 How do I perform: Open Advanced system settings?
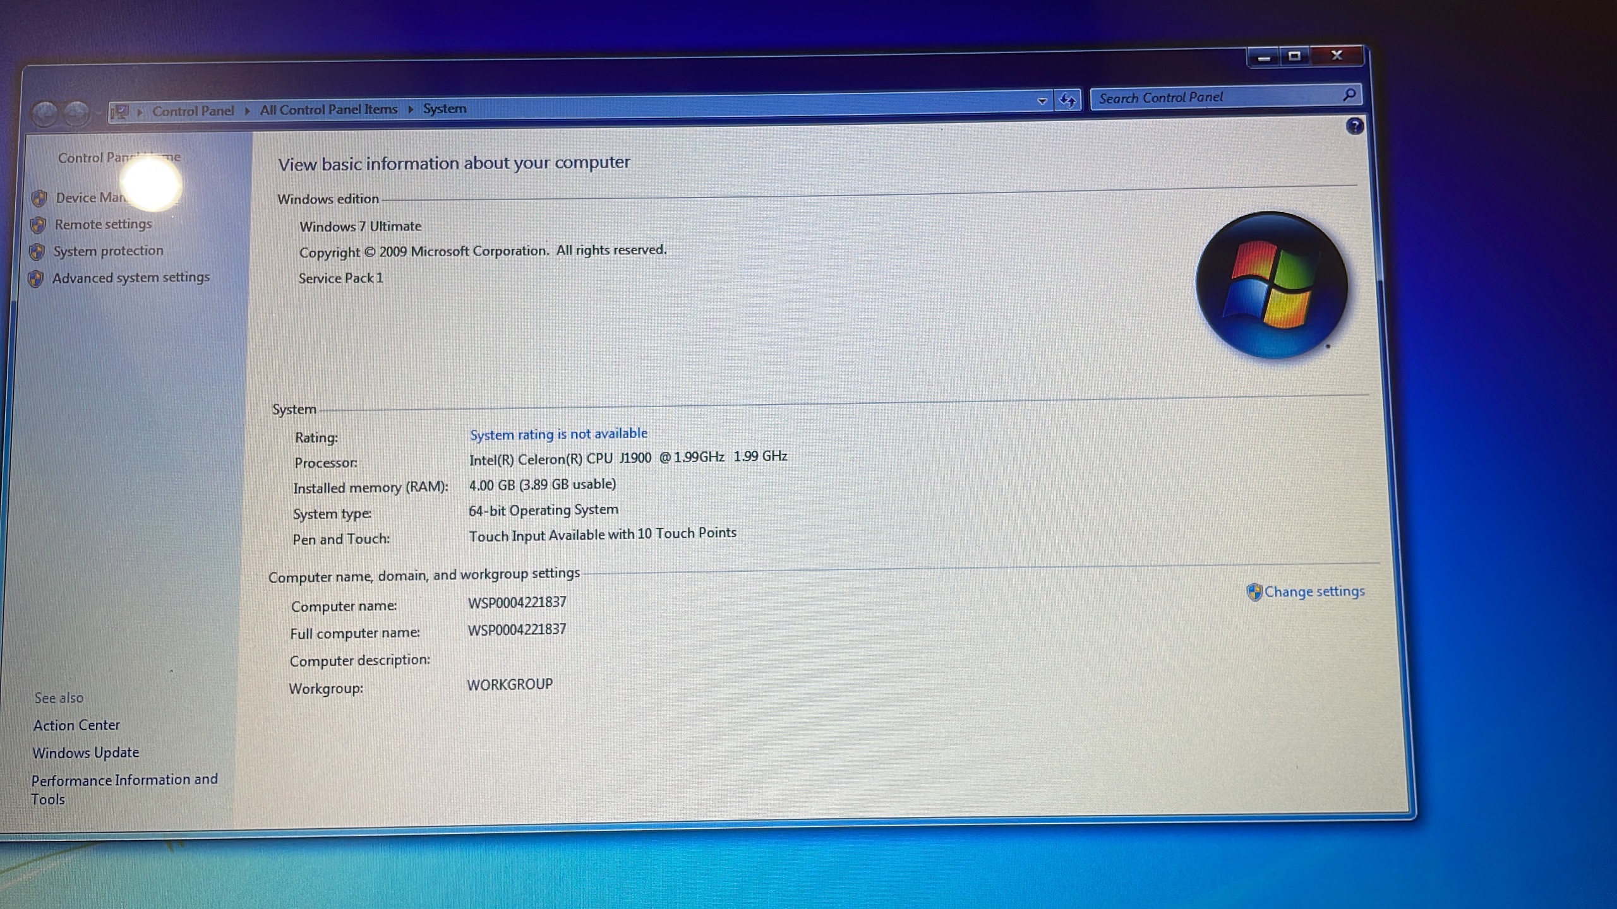pos(131,277)
